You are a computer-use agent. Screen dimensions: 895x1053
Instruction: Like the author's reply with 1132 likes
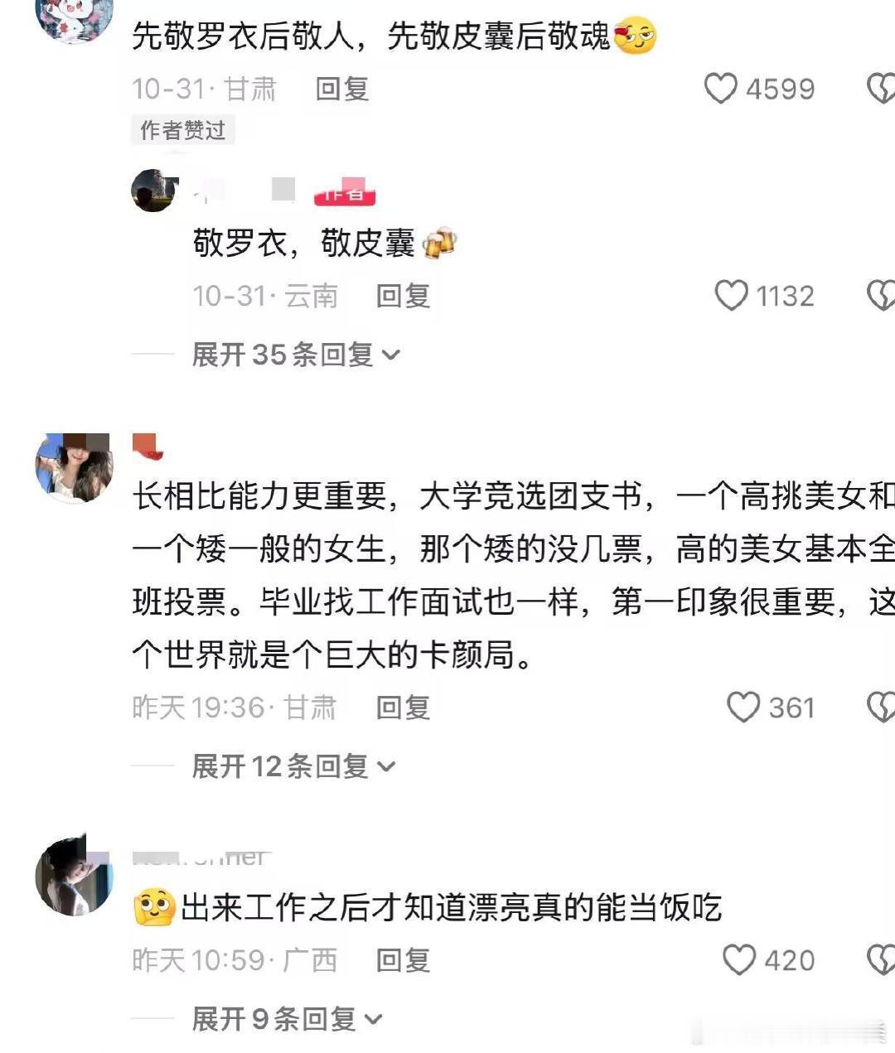coord(731,296)
